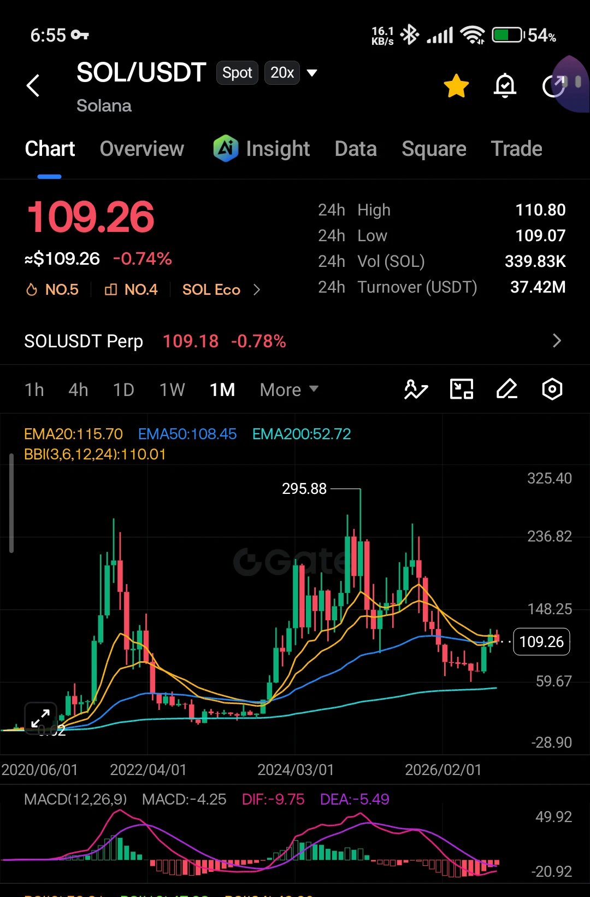The image size is (590, 897).
Task: Tap the 20x leverage badge
Action: (282, 73)
